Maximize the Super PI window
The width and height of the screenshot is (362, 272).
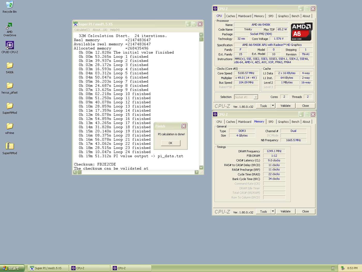pyautogui.click(x=194, y=24)
